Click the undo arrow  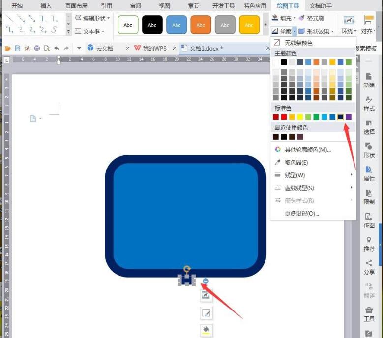pos(57,48)
